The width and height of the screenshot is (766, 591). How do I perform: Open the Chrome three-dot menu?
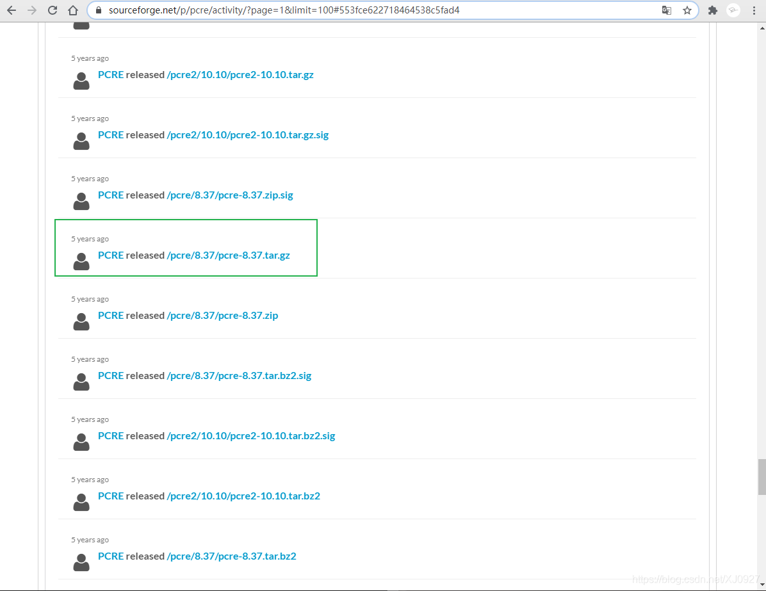(754, 10)
